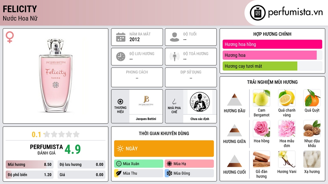
Task: Click the Hương hoa hồng accord bar
Action: [272, 44]
